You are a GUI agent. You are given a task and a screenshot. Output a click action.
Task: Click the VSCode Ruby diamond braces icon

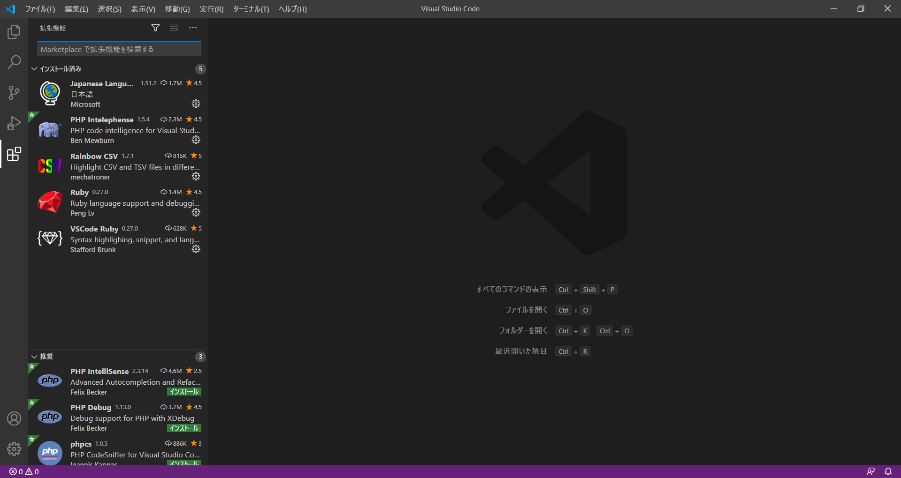(50, 239)
